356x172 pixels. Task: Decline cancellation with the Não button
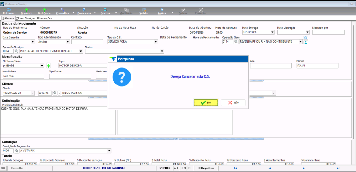233,103
